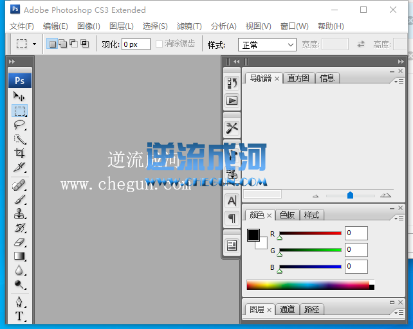
Task: Switch to the 色板 tab
Action: tap(287, 215)
